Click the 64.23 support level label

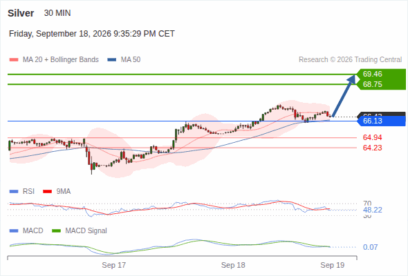coord(372,148)
